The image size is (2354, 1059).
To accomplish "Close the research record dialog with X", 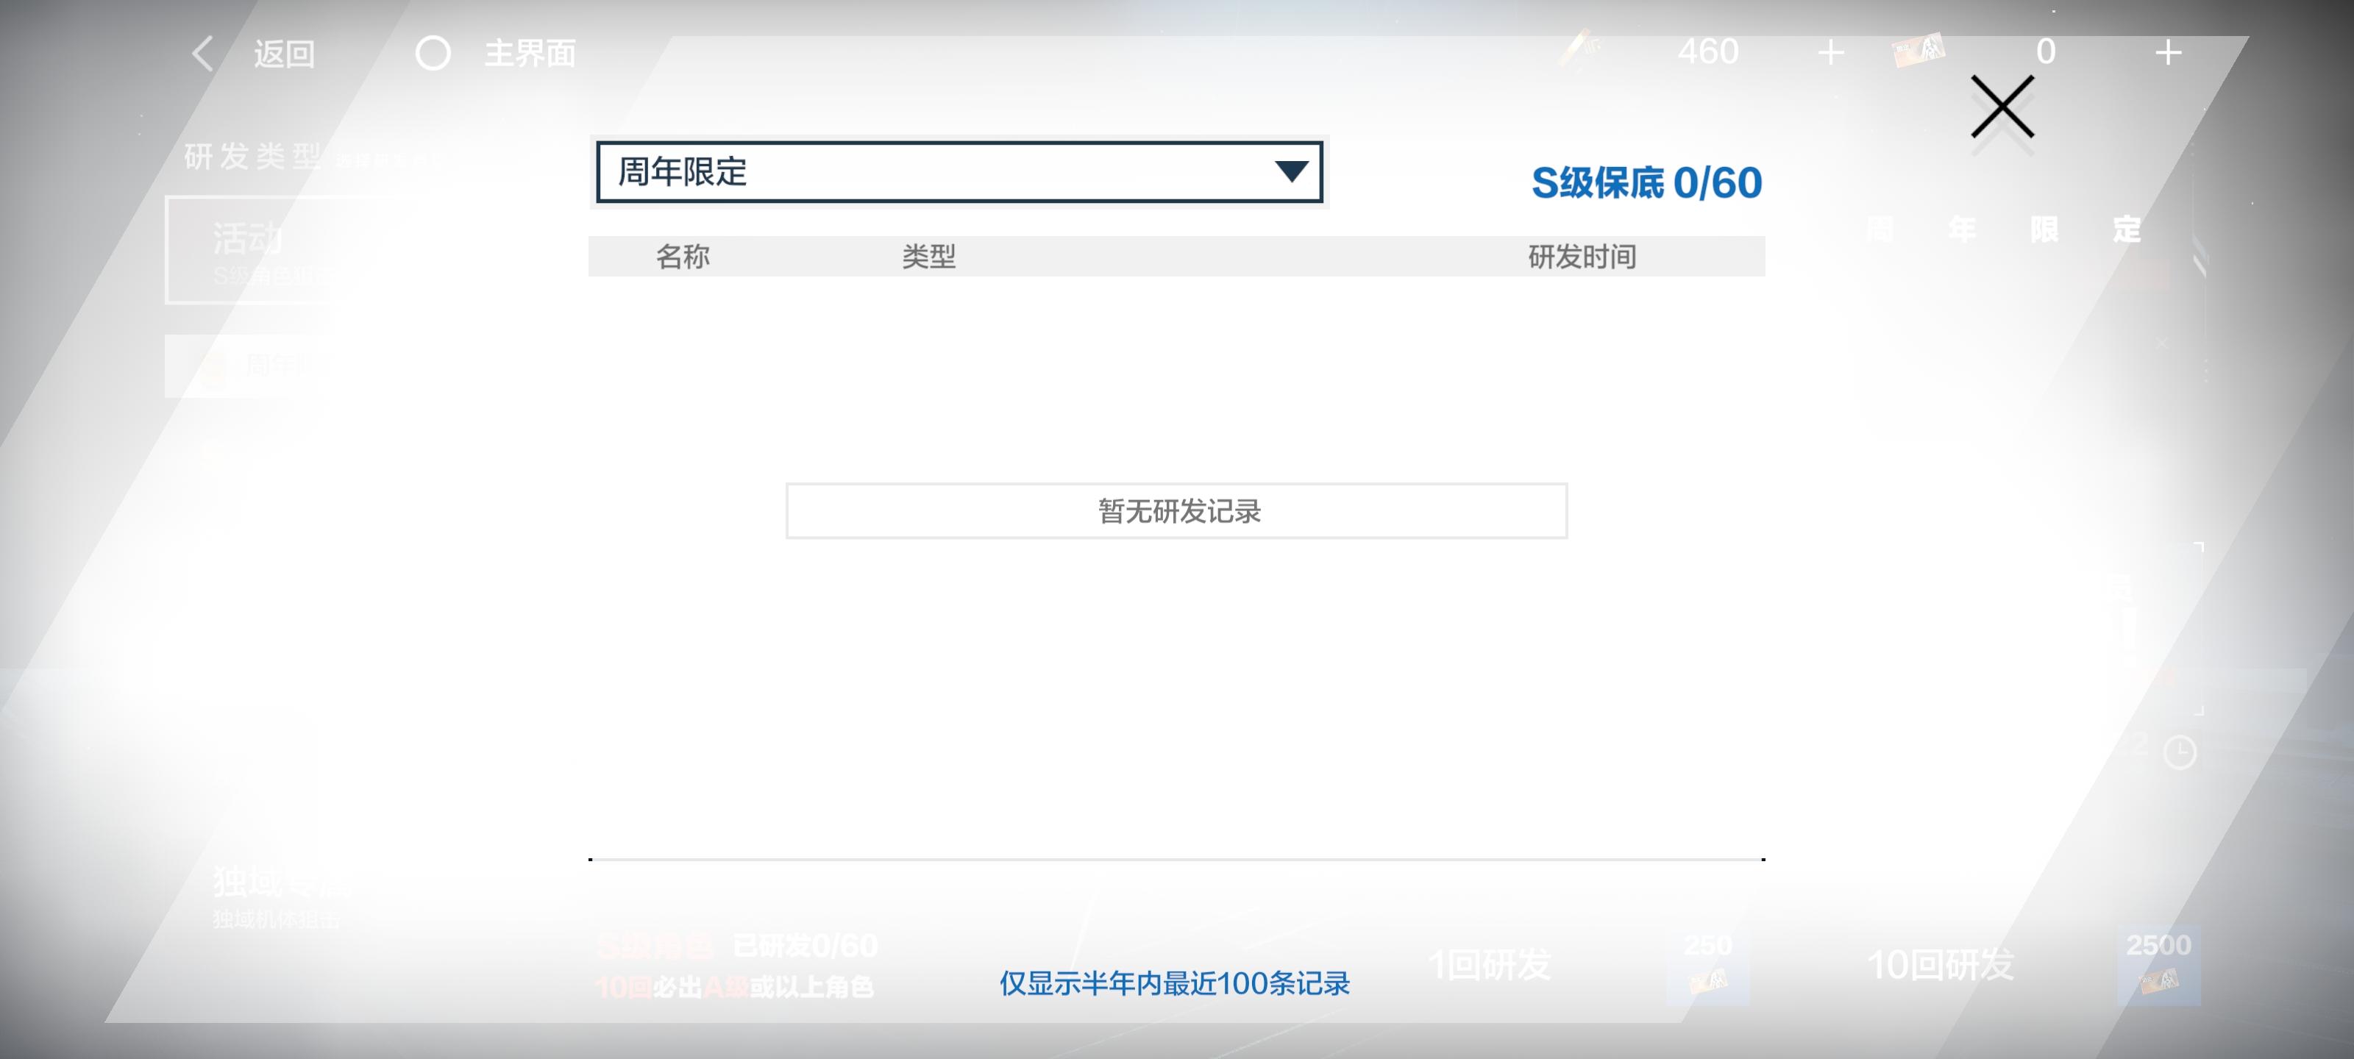I will 2001,107.
